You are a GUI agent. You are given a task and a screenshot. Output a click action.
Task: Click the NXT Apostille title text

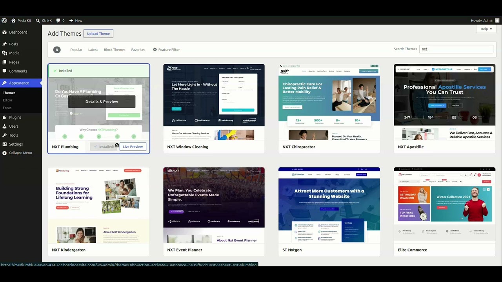411,147
